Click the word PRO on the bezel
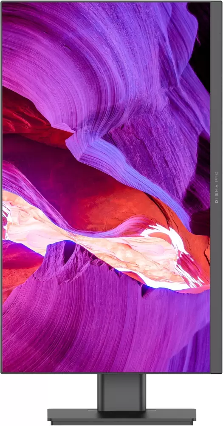This screenshot has width=223, height=426. 216,176
